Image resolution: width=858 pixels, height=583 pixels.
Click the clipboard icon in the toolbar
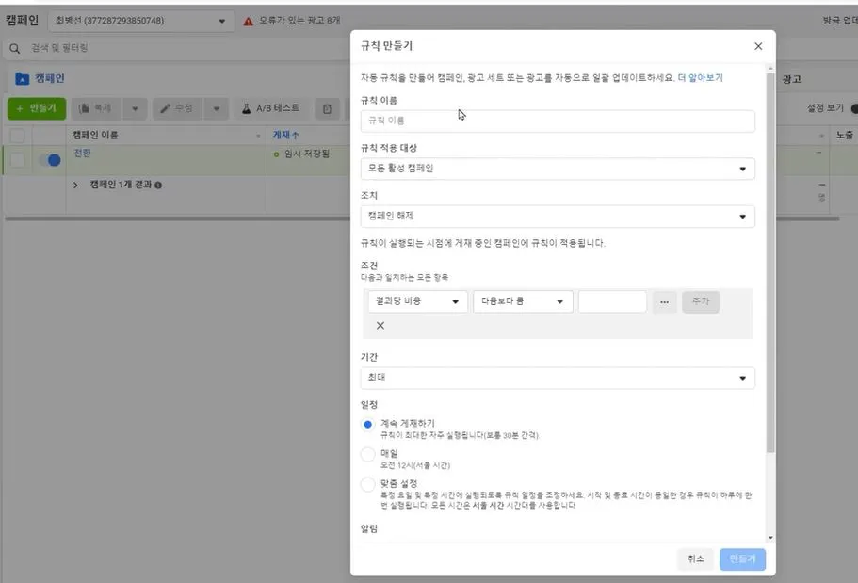tap(327, 108)
